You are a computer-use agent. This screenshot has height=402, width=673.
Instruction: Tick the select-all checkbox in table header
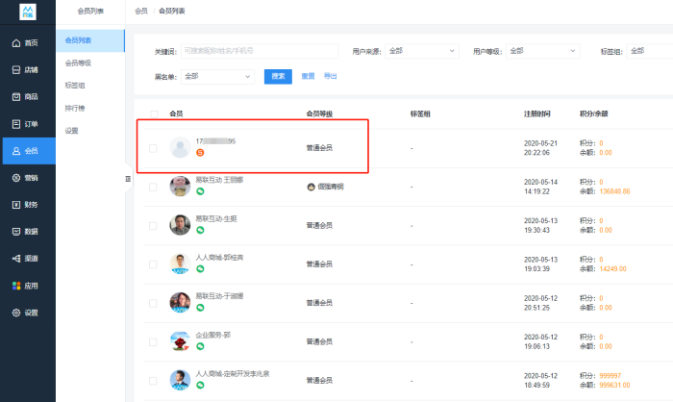[x=154, y=113]
